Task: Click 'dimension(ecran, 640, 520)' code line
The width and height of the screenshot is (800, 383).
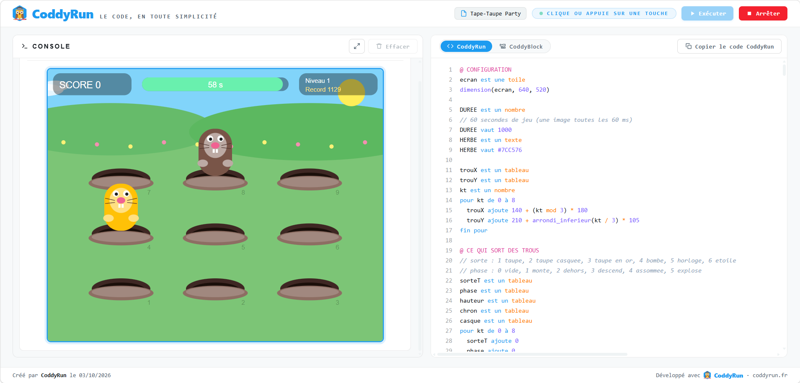Action: point(504,90)
